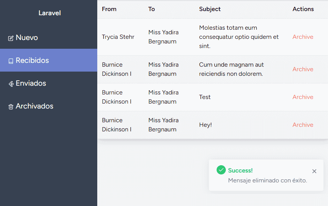
Task: Click the Subject column header
Action: [210, 9]
